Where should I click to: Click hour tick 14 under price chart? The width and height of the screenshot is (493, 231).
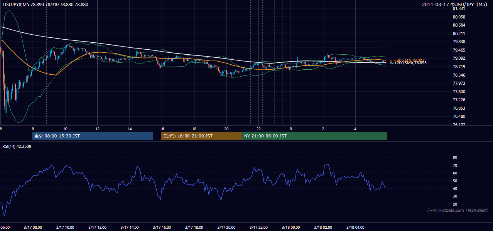click(130, 129)
